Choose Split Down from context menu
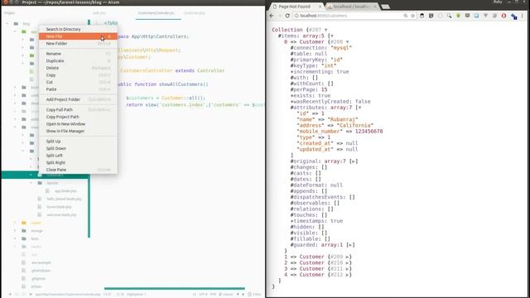The height and width of the screenshot is (298, 530). click(78, 148)
